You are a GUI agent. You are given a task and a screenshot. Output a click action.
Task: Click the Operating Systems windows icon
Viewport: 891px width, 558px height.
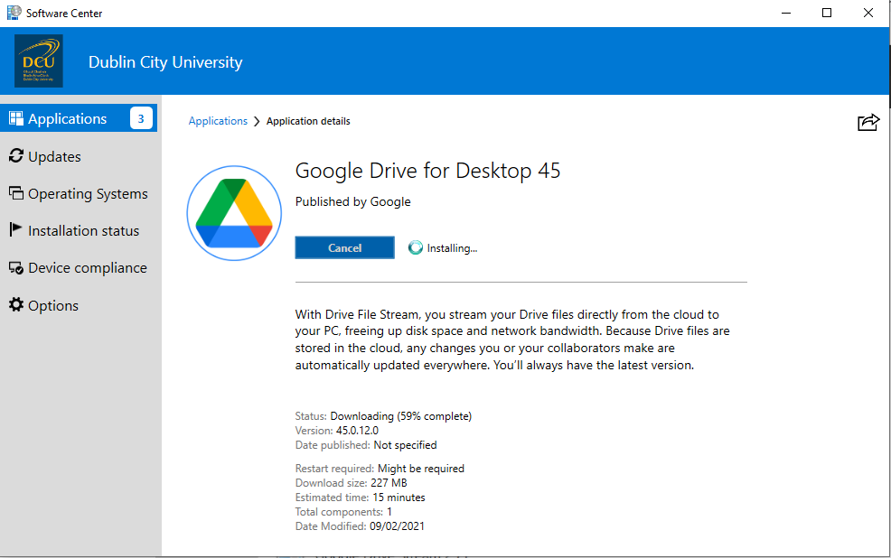(16, 193)
